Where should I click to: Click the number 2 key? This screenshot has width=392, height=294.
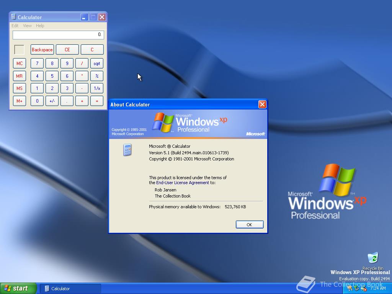point(52,88)
